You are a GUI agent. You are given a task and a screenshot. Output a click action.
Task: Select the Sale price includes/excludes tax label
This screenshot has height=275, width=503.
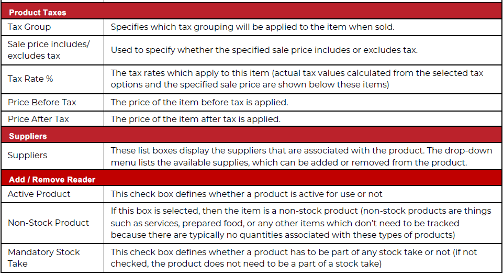[x=49, y=50]
